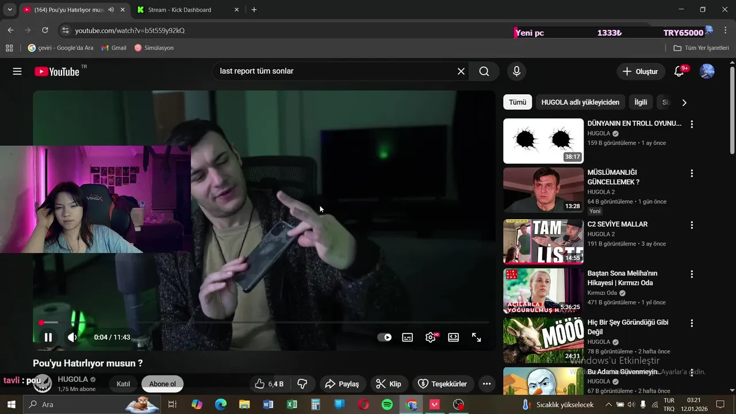The image size is (736, 414).
Task: Open MÜSLÜMANLIĞI GÜNCELLEMEK video title
Action: click(614, 177)
